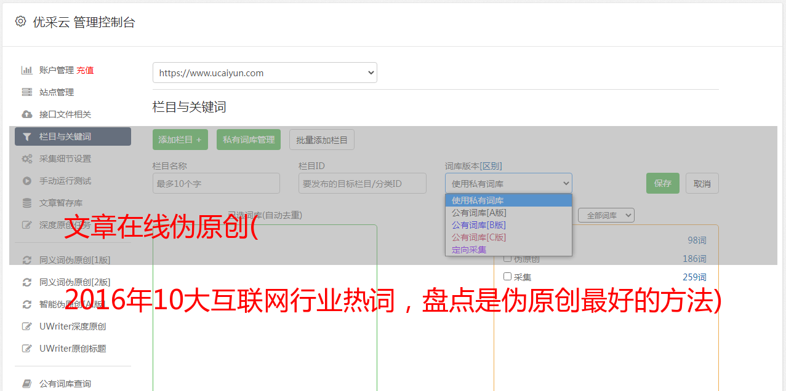Open 同义词伪原创[2版] menu item
Image resolution: width=786 pixels, height=391 pixels.
(75, 282)
